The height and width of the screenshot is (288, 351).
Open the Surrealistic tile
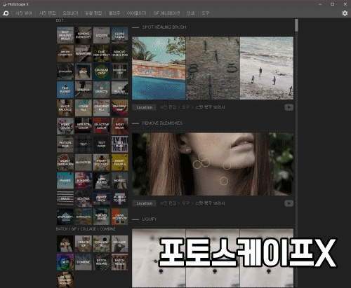(x=84, y=217)
